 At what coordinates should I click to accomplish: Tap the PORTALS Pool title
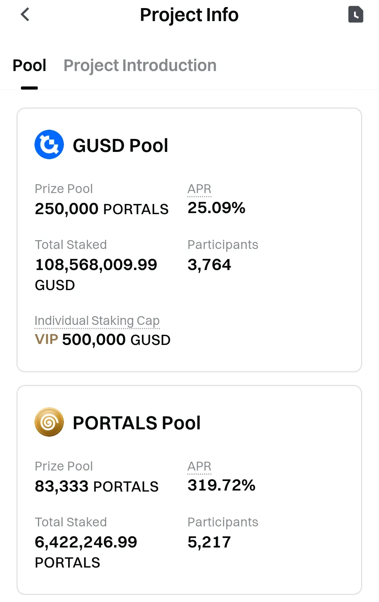(137, 423)
